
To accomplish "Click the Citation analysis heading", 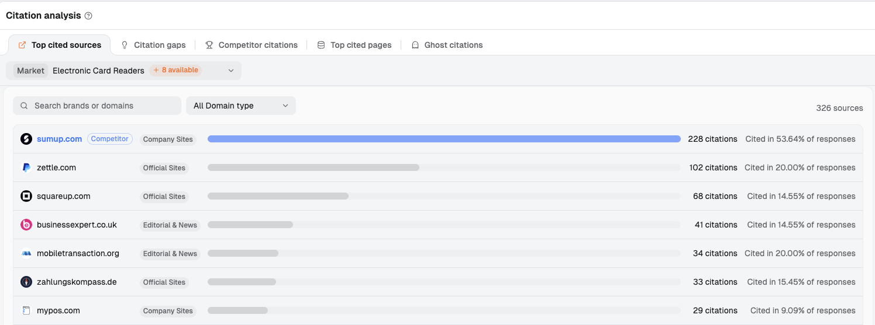I will tap(43, 16).
